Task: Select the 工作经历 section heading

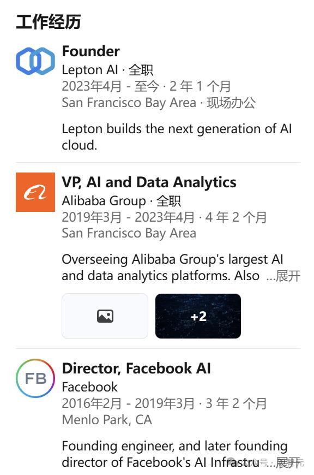Action: point(49,22)
